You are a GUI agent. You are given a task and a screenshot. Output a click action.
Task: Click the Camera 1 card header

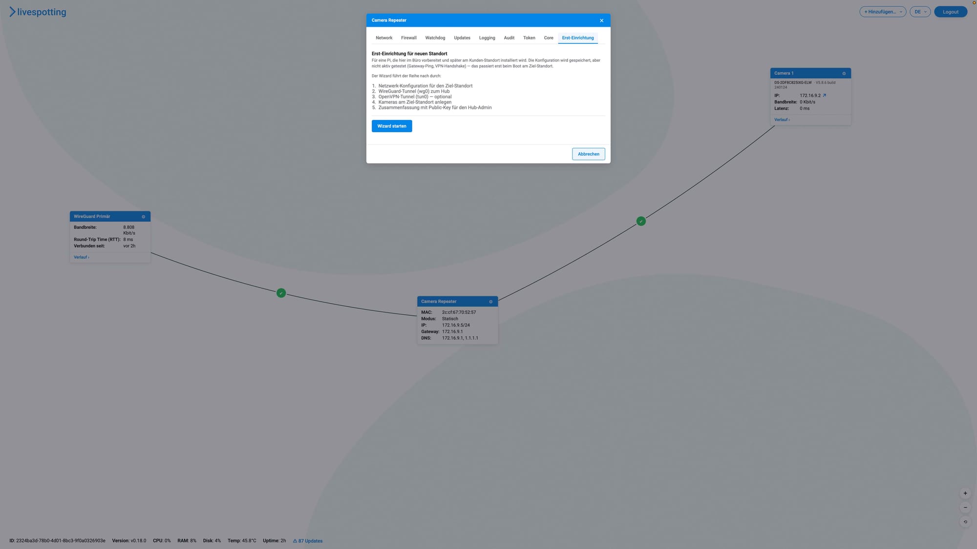tap(810, 73)
